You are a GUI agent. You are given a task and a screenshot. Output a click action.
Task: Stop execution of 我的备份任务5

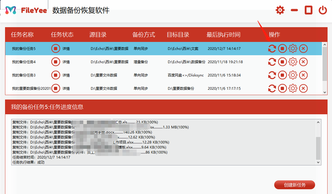coord(282,48)
